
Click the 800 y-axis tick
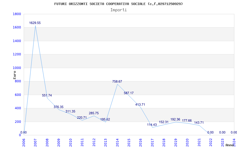click(x=18, y=81)
